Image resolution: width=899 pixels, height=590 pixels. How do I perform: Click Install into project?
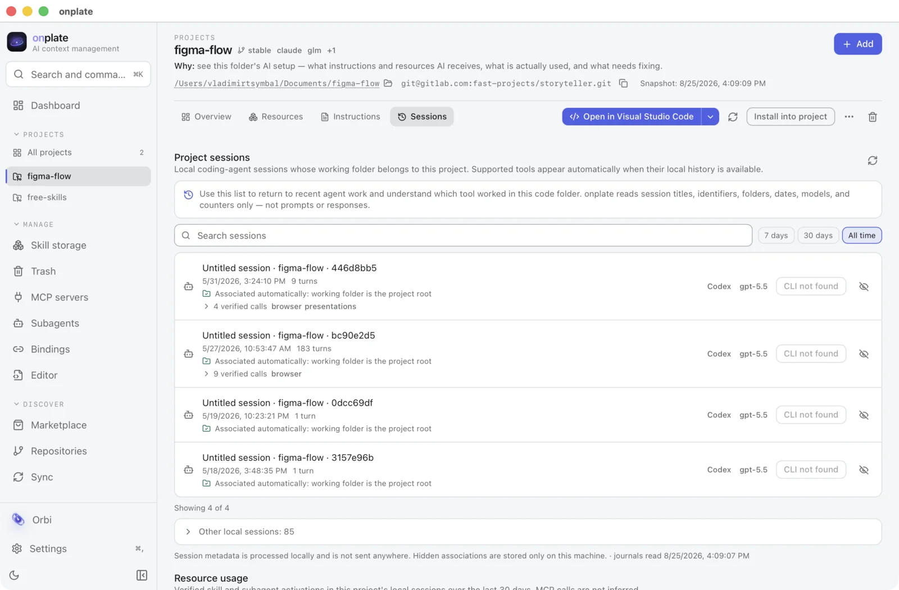click(790, 117)
